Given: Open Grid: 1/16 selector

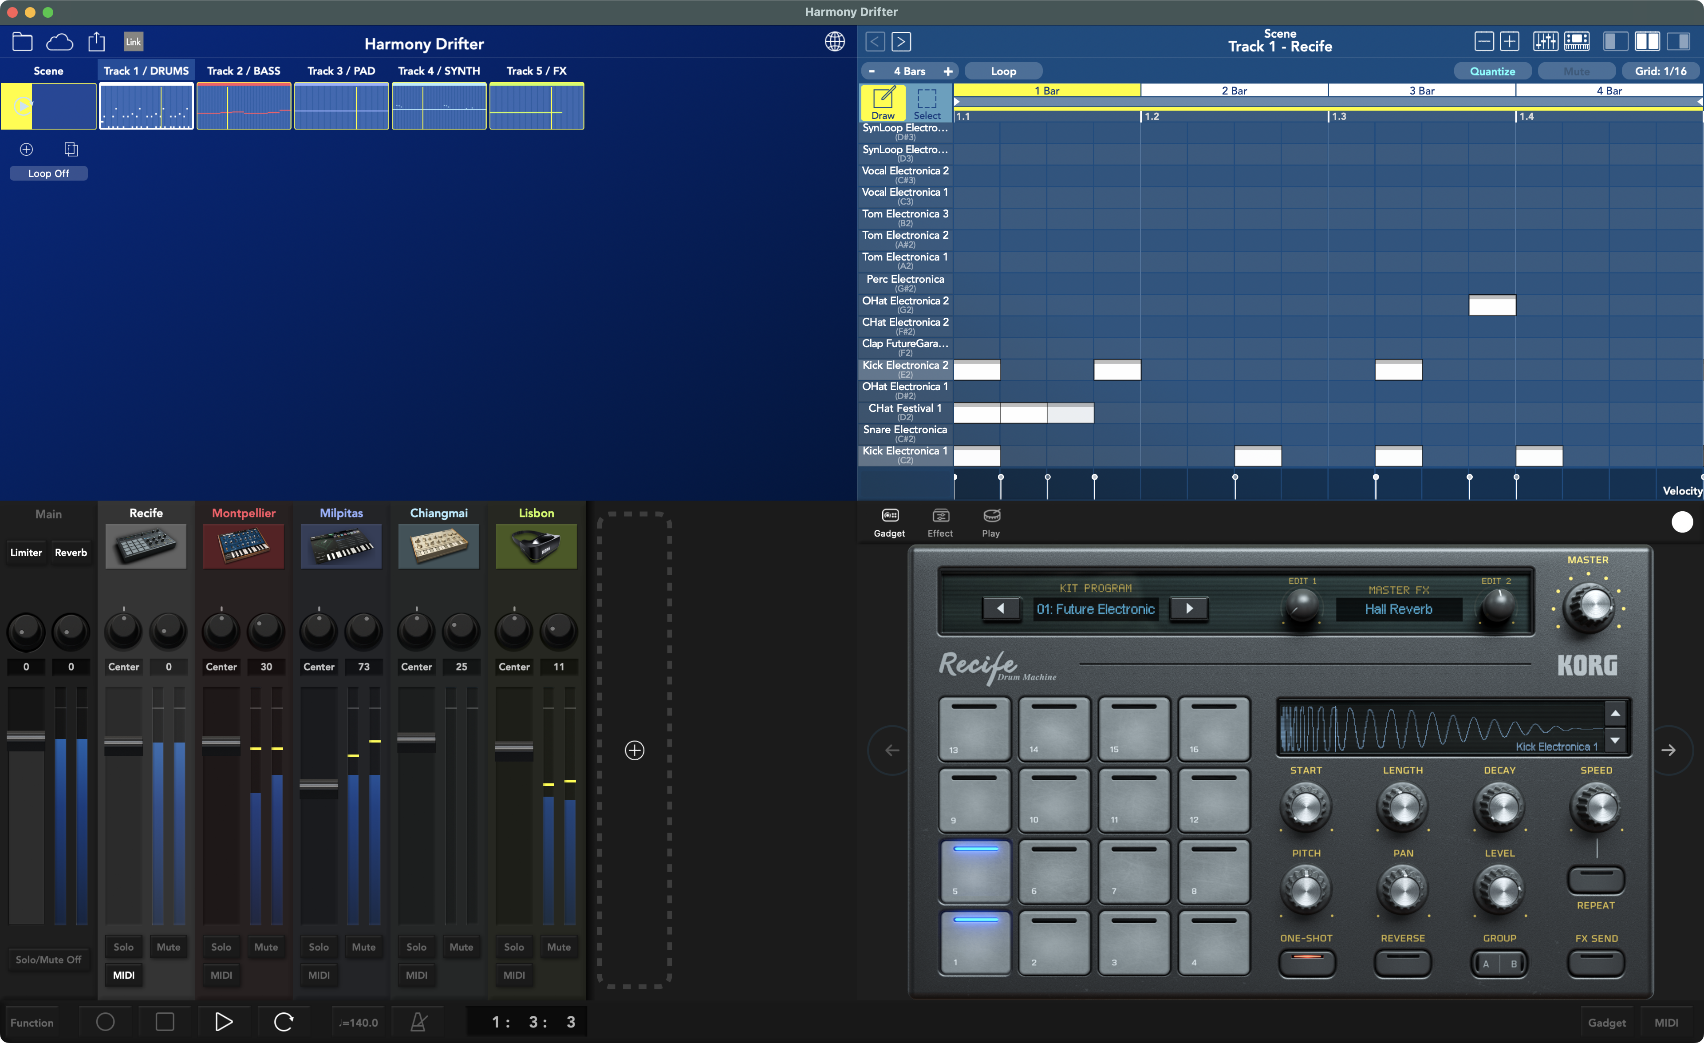Looking at the screenshot, I should click(x=1660, y=71).
